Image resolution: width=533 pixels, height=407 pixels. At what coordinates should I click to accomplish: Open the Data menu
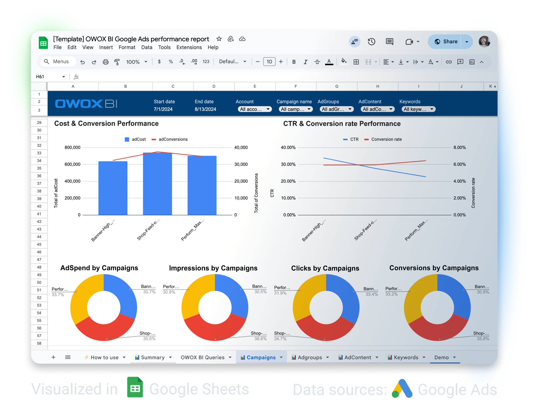147,47
